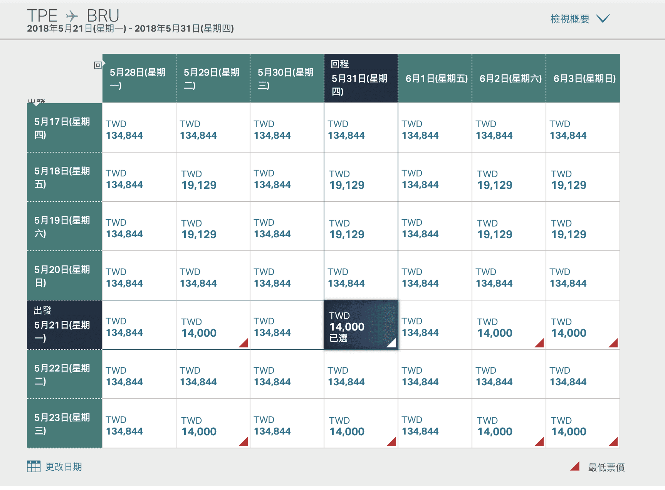Pick 134,844 fare for 5月22日 departure, 6月3日 return
Viewport: 665px width, 490px height.
583,374
